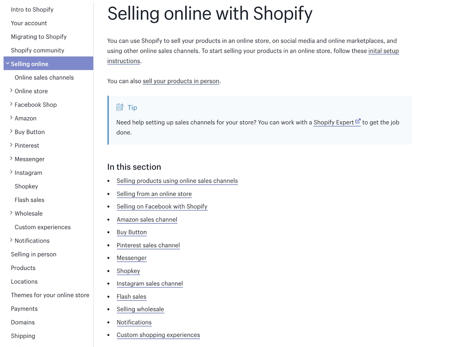Go to Intro to Shopify page
460x347 pixels.
pos(32,10)
